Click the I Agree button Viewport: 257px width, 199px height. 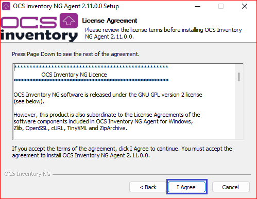click(187, 187)
